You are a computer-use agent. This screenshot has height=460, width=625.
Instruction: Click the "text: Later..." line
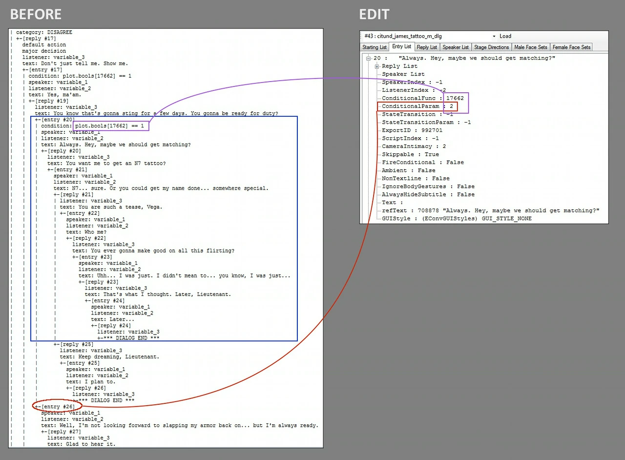[113, 319]
